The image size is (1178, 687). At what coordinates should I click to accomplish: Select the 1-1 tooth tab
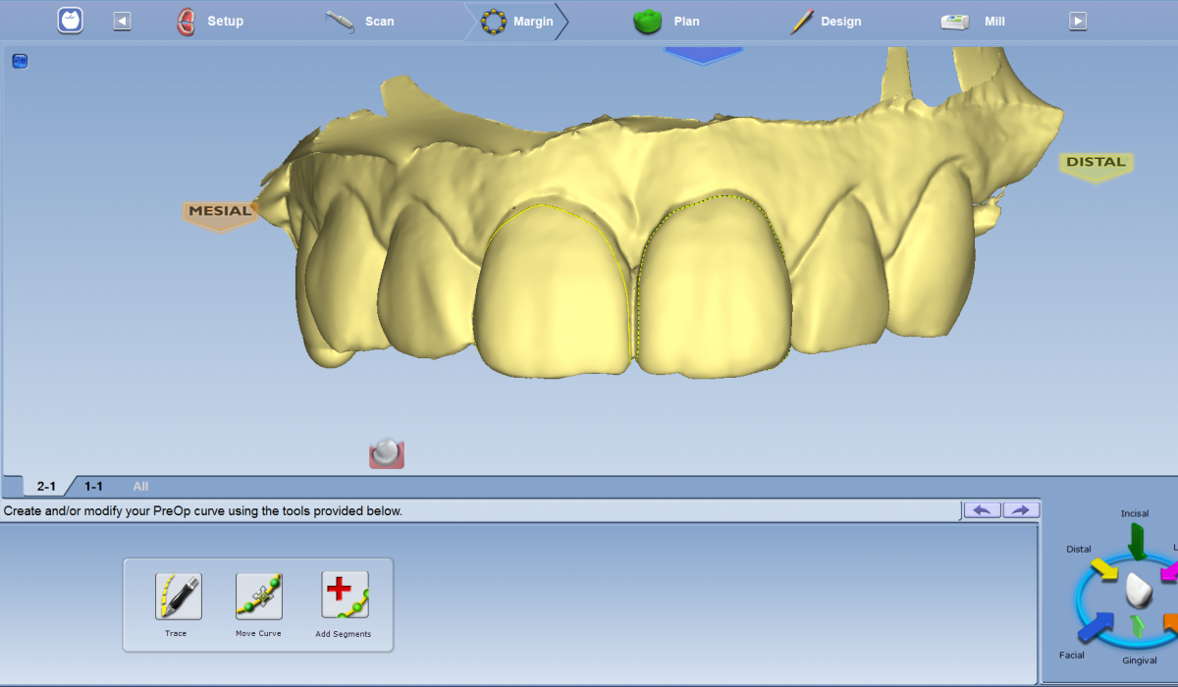pyautogui.click(x=93, y=486)
